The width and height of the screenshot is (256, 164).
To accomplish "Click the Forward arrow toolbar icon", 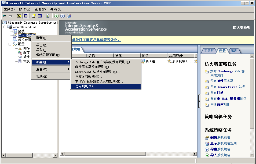I will point(11,16).
